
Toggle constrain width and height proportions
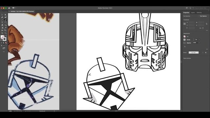pyautogui.click(x=206, y=24)
